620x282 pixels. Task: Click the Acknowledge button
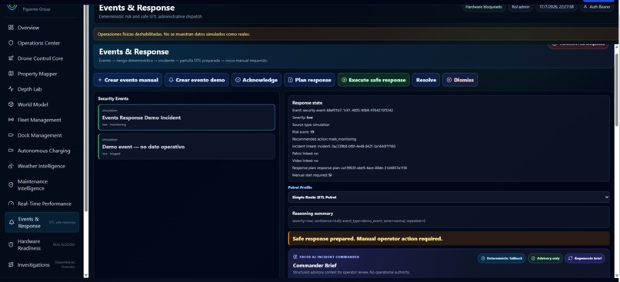tap(256, 80)
